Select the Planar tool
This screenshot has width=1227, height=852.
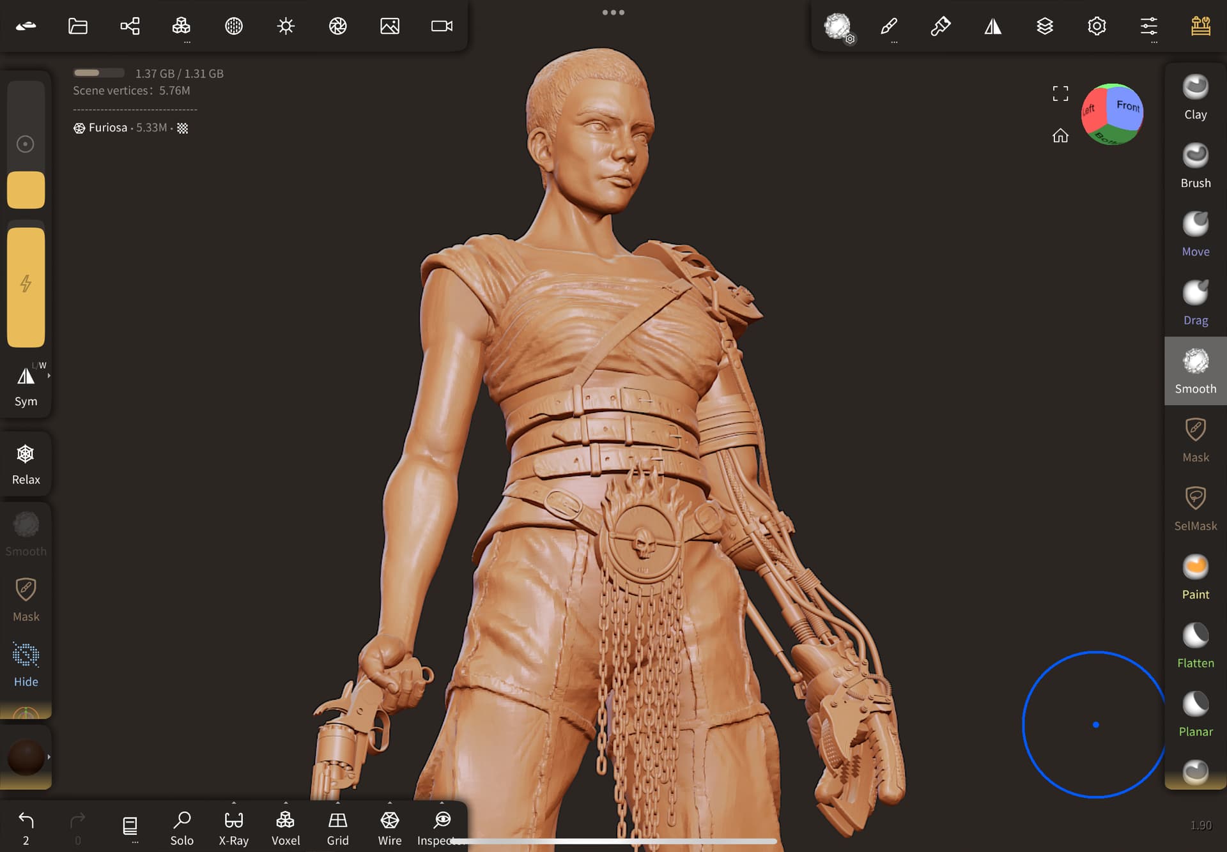1196,714
